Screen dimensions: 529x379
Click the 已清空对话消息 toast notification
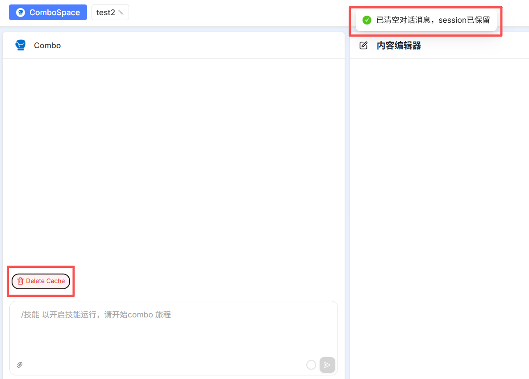pyautogui.click(x=433, y=20)
